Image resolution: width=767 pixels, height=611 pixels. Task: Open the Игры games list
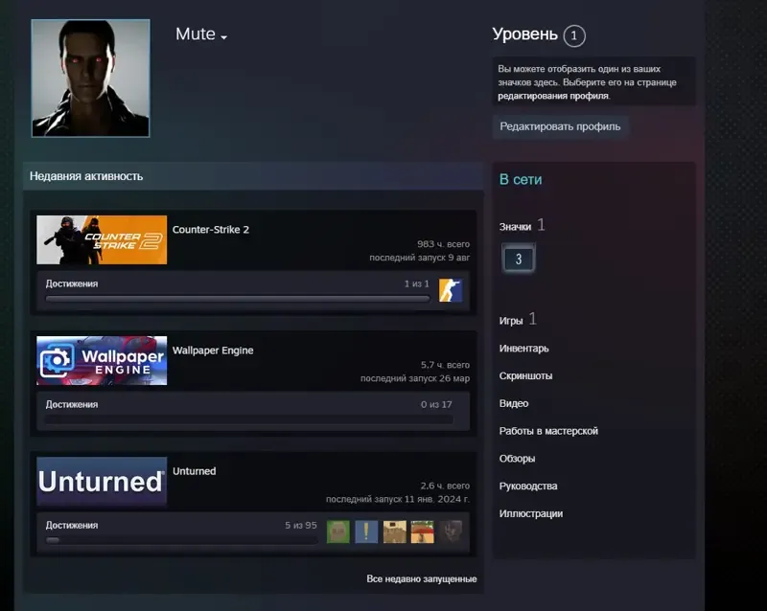(x=511, y=321)
